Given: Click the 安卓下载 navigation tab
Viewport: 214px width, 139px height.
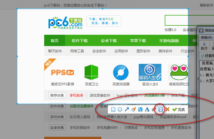Looking at the screenshot, I should point(109,41).
